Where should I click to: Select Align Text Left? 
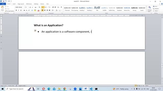click(43, 10)
